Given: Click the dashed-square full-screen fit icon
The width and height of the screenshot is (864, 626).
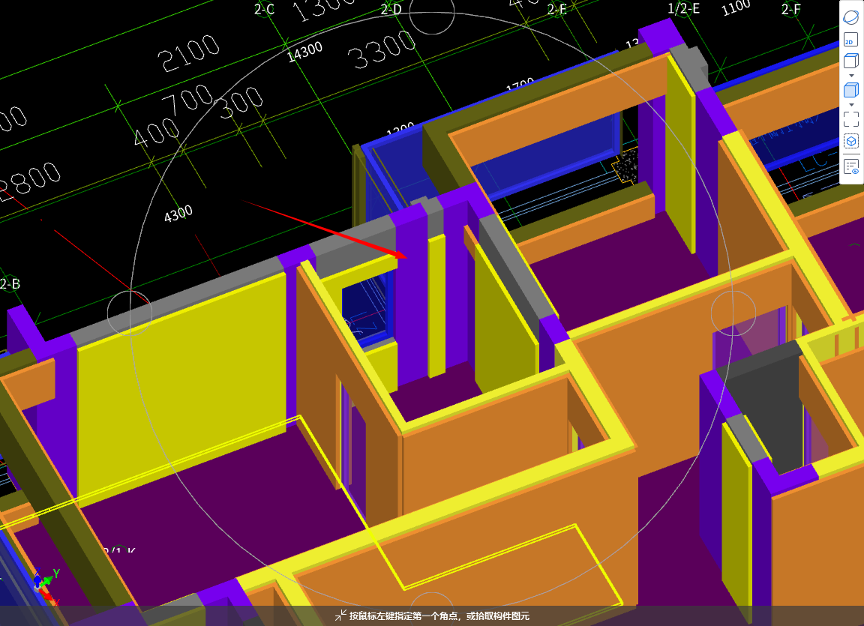Looking at the screenshot, I should click(850, 119).
